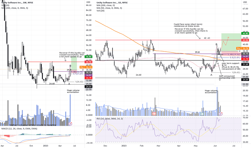
Task: Click the '24.60' support label on weekly chart
Action: (x=52, y=84)
